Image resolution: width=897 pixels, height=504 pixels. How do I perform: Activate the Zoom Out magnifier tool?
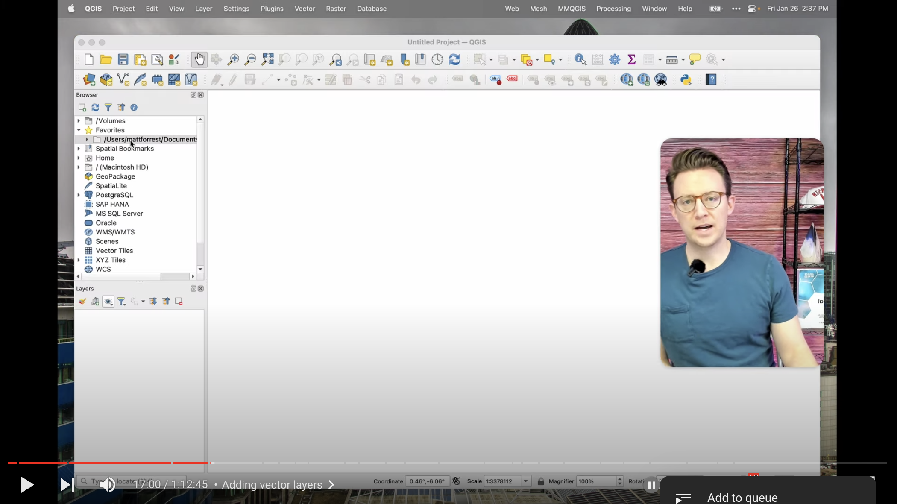[x=250, y=59]
